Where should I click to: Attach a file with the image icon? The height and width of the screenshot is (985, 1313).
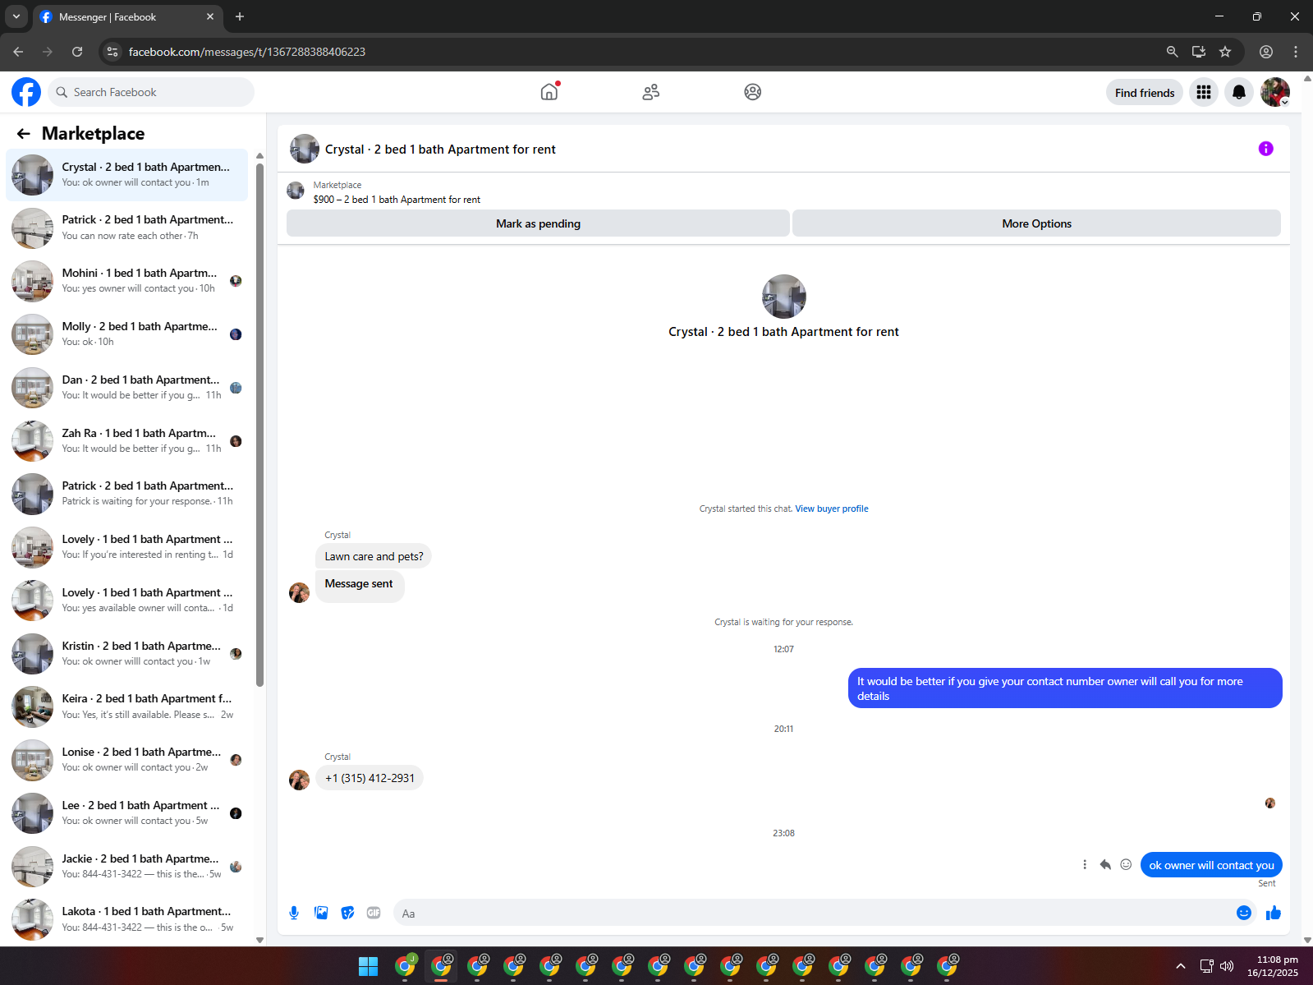pyautogui.click(x=321, y=913)
